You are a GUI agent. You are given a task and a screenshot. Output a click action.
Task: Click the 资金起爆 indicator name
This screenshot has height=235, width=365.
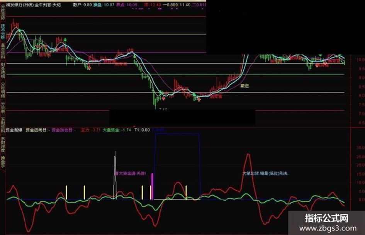pyautogui.click(x=14, y=130)
